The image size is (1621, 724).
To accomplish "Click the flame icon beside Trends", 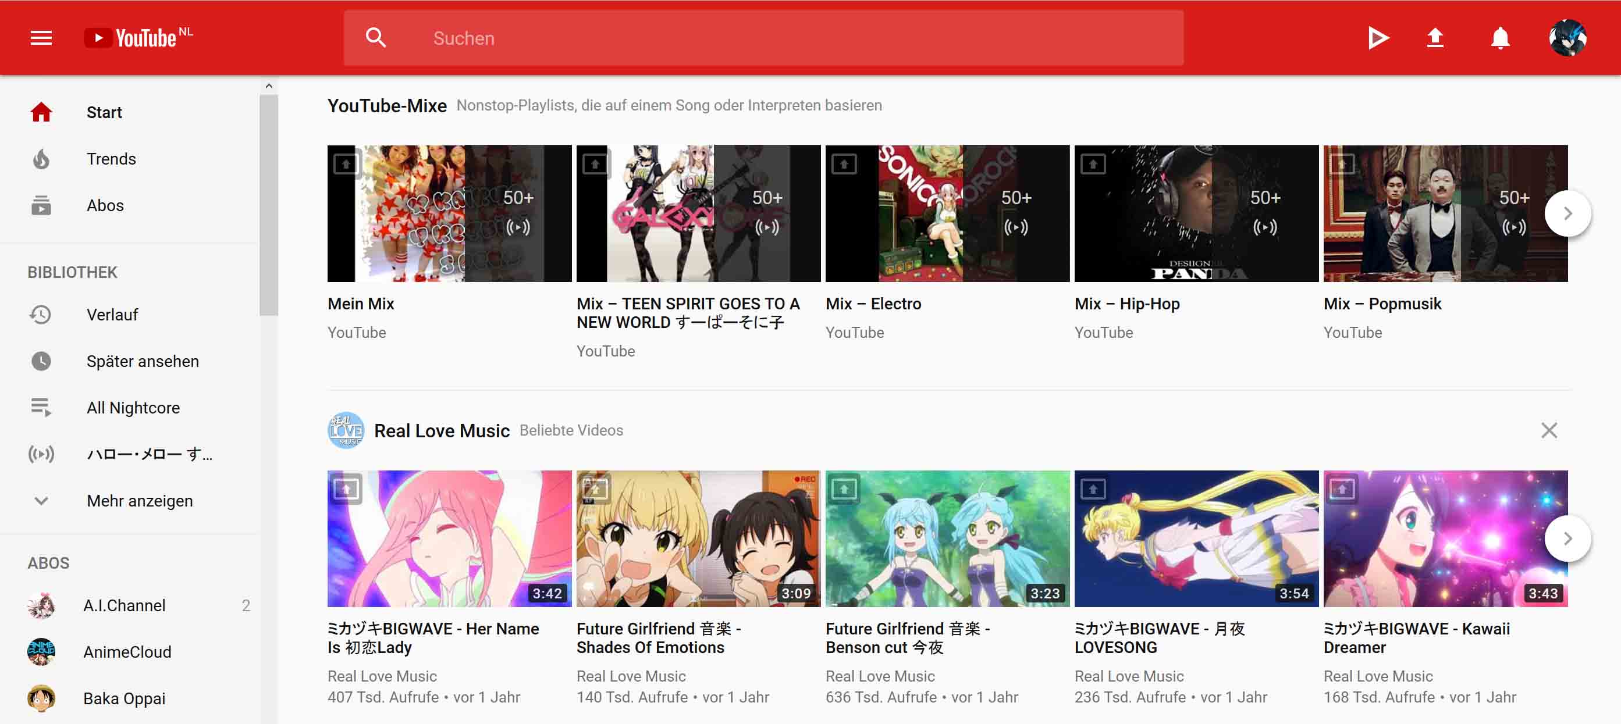I will pyautogui.click(x=41, y=159).
